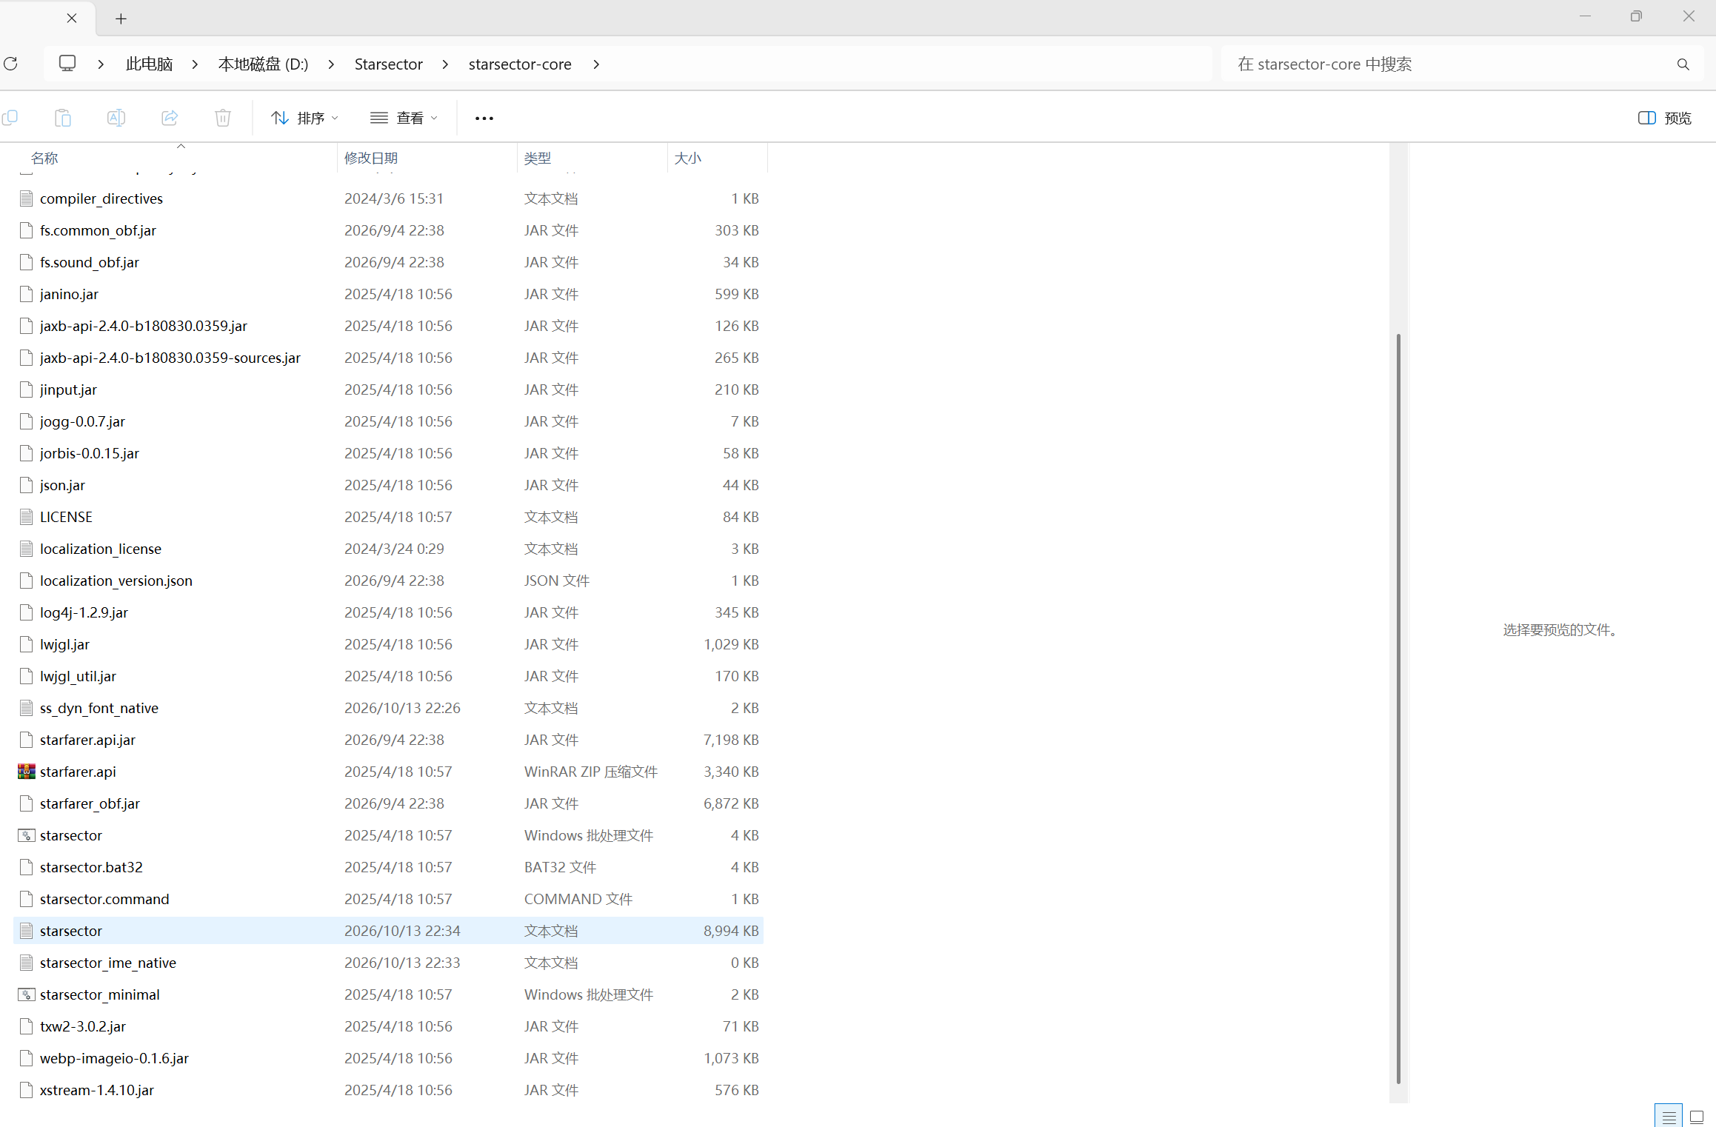Switch to large thumbnails view icon
1716x1127 pixels.
click(1697, 1116)
